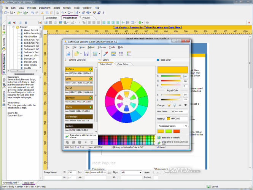This screenshot has width=253, height=190.
Task: Click the Lightness L slider
Action: (x=171, y=100)
